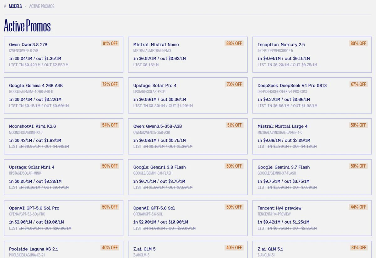Click the MOONSHOTAI/KIMI-K2.6 model ID
This screenshot has width=376, height=258.
tap(26, 132)
